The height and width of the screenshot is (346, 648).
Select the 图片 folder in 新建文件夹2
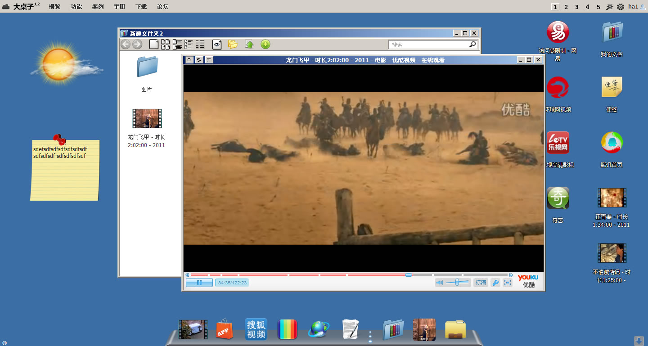147,74
